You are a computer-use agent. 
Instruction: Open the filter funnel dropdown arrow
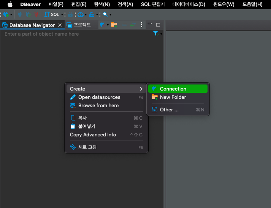click(x=161, y=34)
